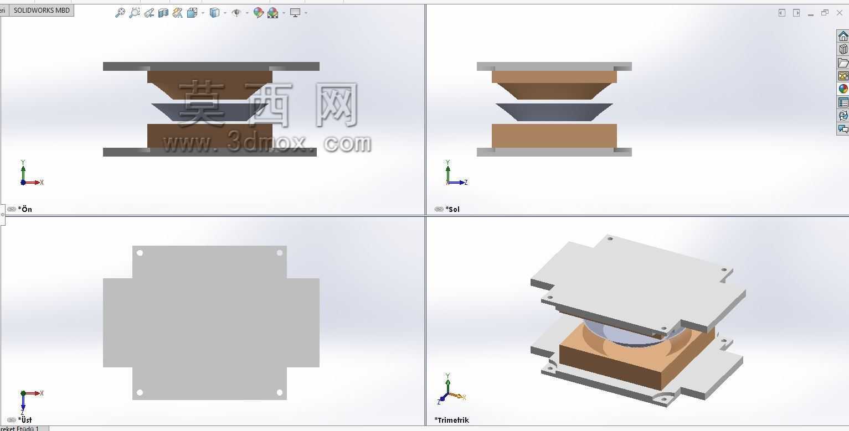Select the bottom gray plate in *Ön view

pos(210,152)
